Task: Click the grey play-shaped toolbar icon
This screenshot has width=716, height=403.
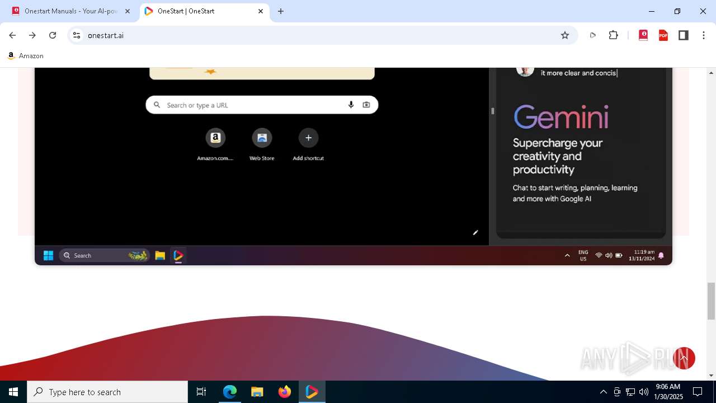Action: point(593,35)
